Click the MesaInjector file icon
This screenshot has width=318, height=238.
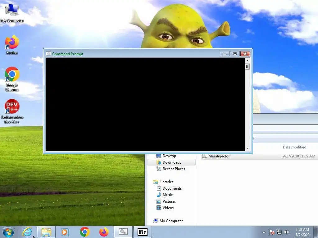(x=205, y=156)
